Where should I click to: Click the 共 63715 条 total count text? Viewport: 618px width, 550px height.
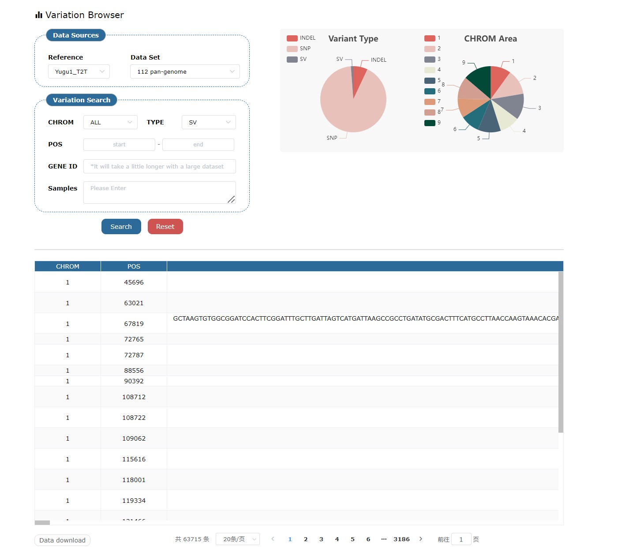(x=192, y=539)
